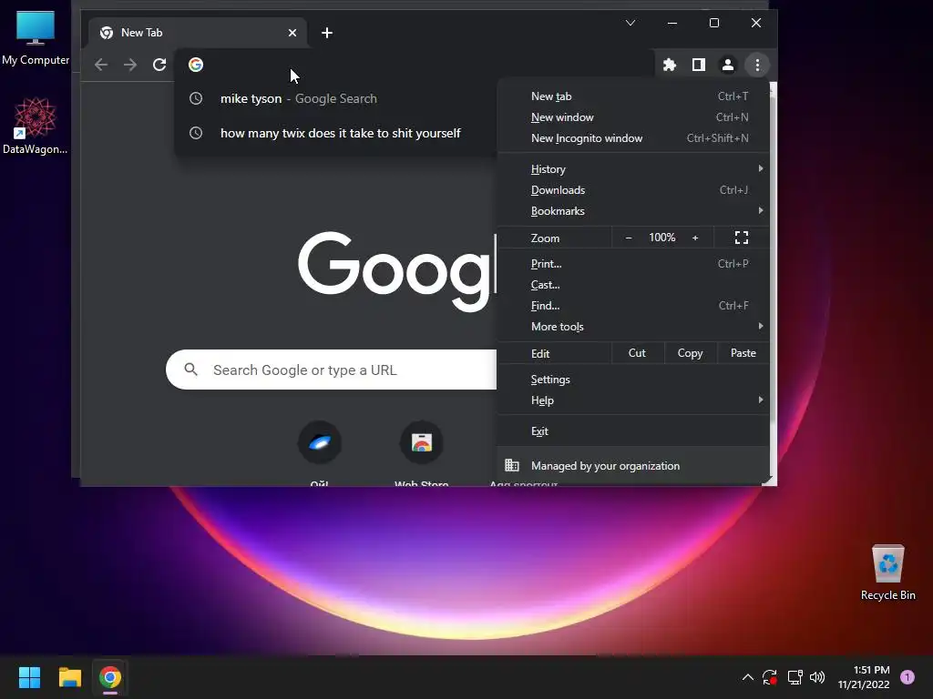Open the clock showing 1:51 PM
This screenshot has width=933, height=699.
[x=864, y=677]
